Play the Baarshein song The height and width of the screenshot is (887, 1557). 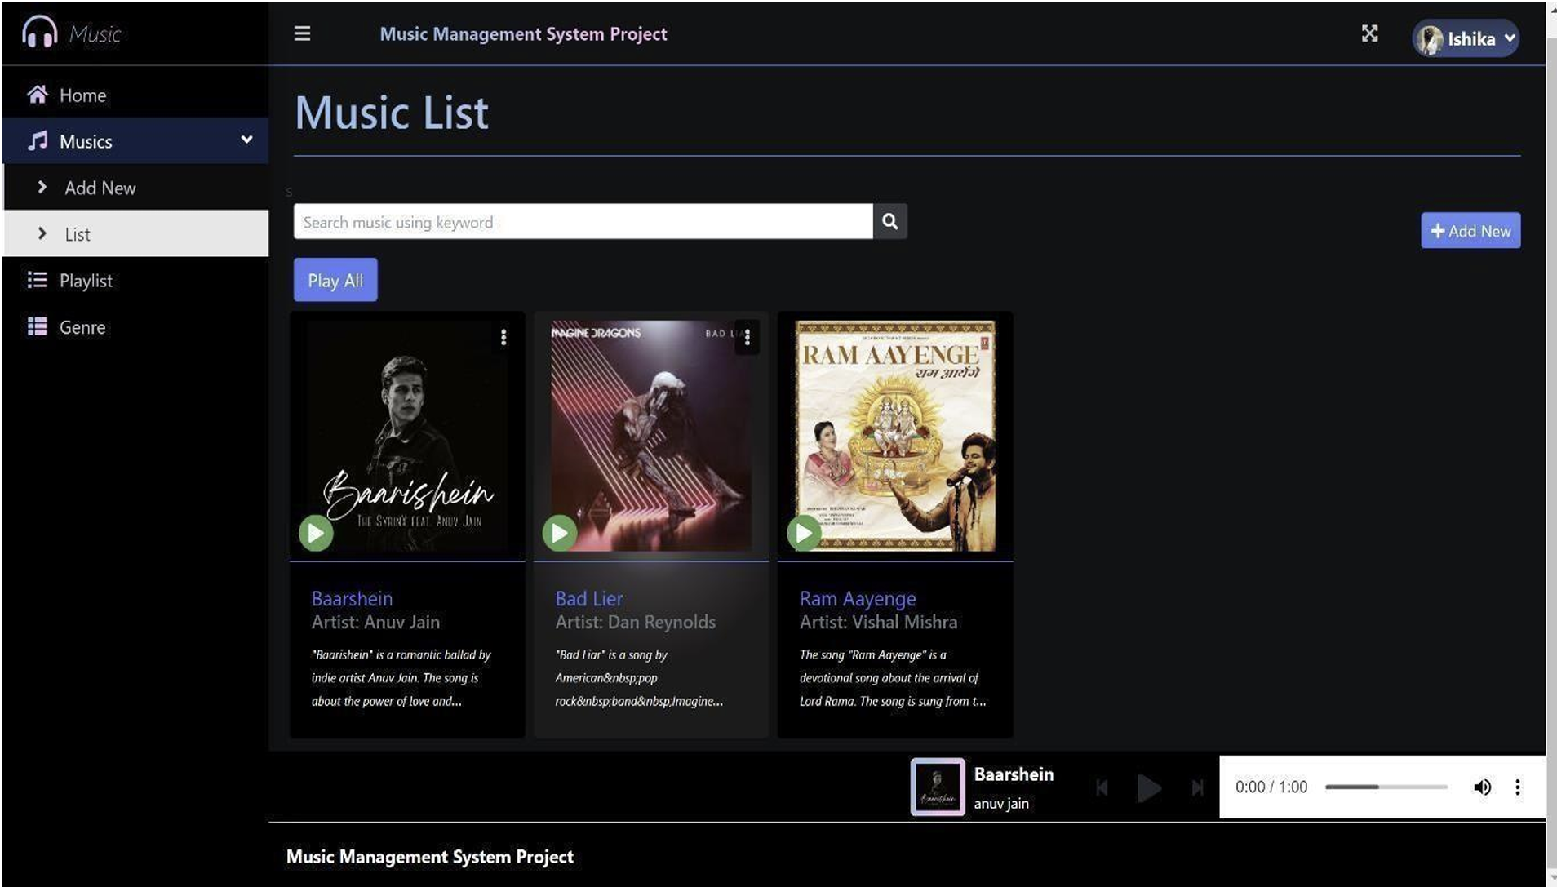(316, 533)
